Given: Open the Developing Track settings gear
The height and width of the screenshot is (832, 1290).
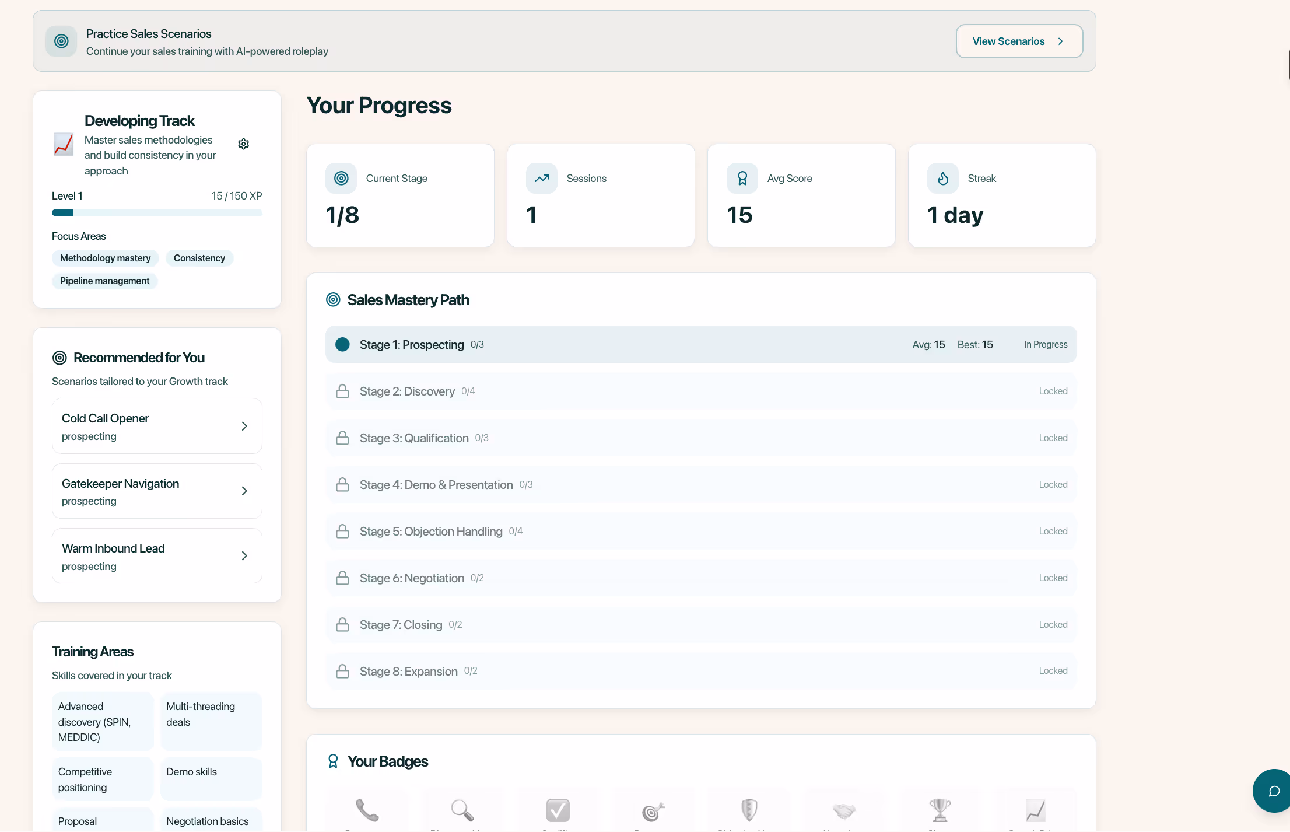Looking at the screenshot, I should (244, 144).
